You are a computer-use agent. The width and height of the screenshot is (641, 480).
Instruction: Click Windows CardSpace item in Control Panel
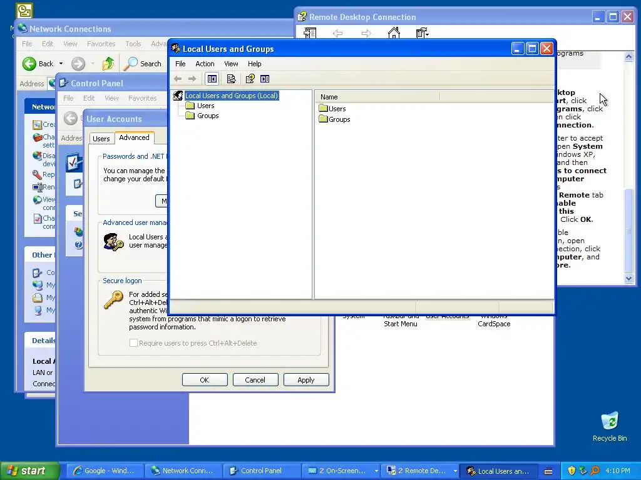494,320
